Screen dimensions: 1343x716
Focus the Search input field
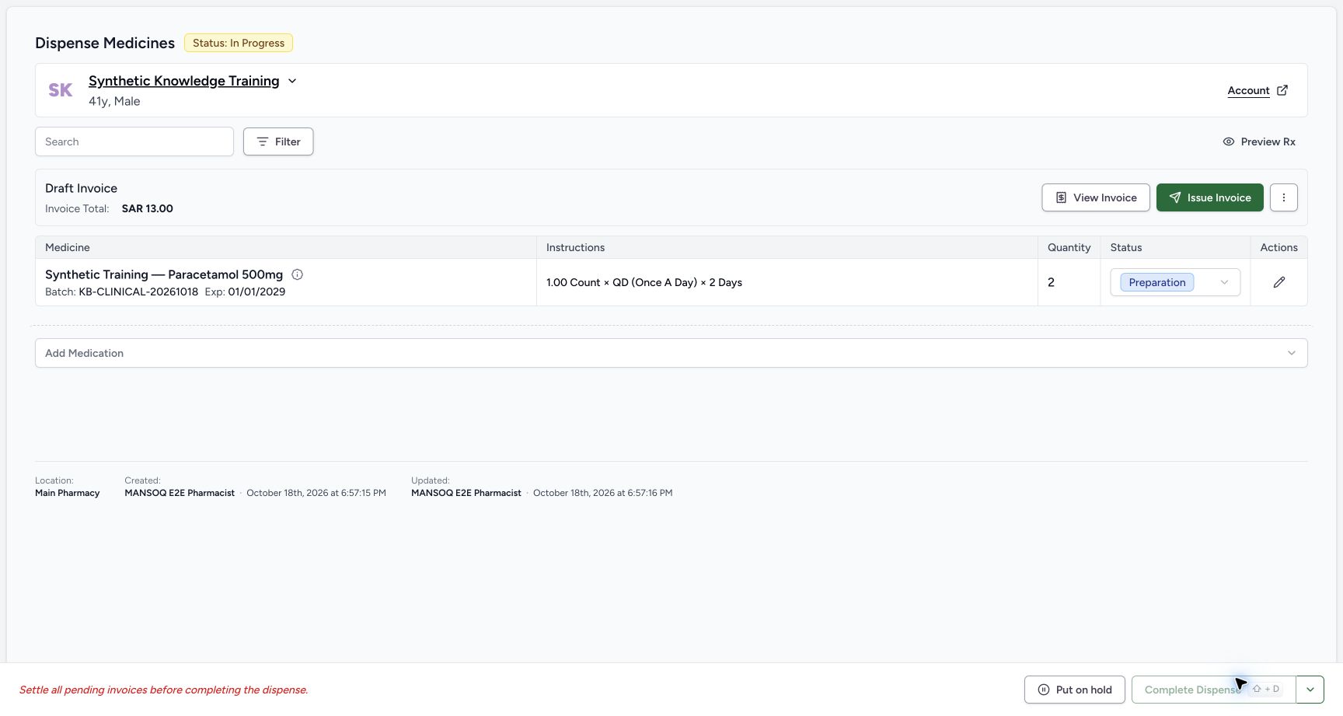point(134,141)
